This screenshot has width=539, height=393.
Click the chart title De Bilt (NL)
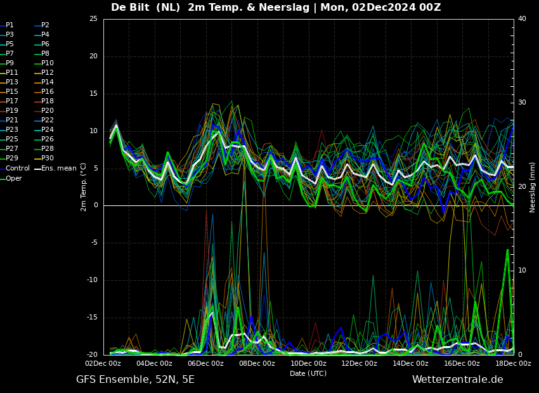click(146, 7)
